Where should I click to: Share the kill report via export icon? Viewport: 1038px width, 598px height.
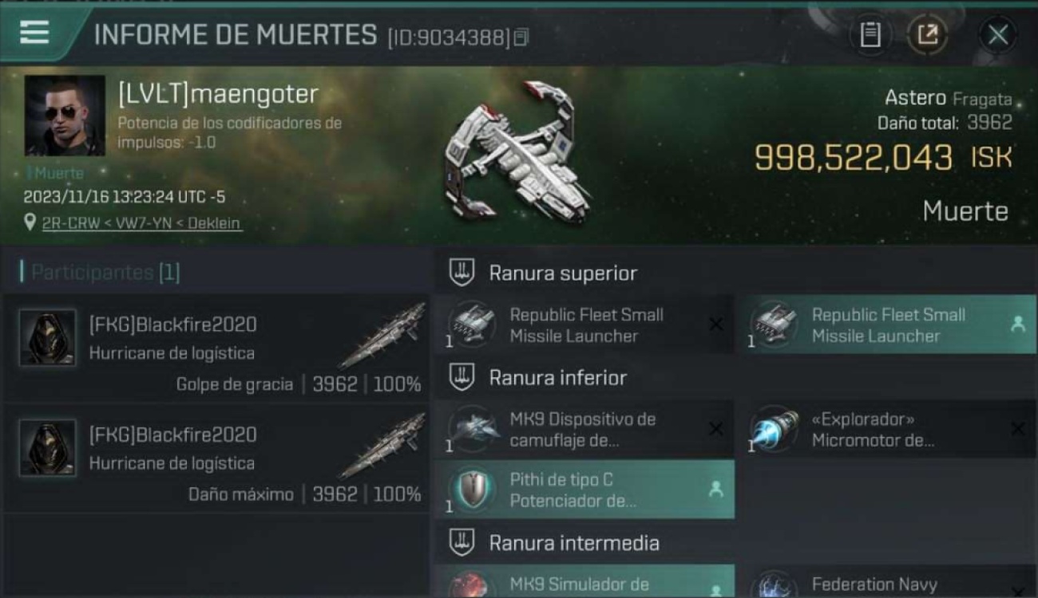(x=927, y=34)
